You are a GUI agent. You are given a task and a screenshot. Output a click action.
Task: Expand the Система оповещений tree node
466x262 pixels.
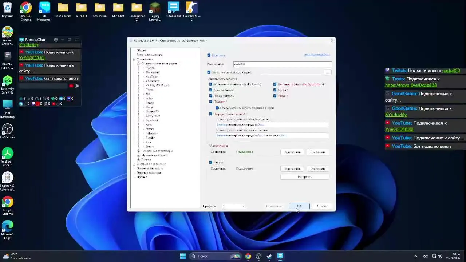pos(134,164)
